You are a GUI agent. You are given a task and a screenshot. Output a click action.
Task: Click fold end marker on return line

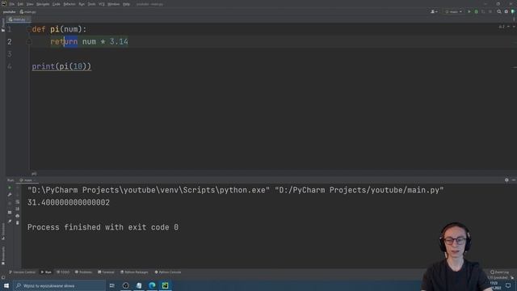click(x=29, y=42)
